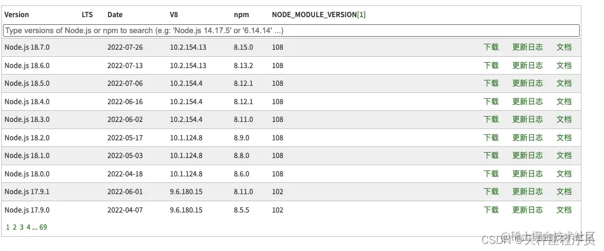Go to pagination page 3
This screenshot has width=604, height=251.
pos(21,227)
